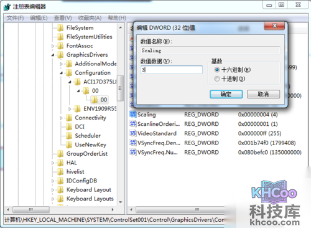The image size is (311, 228).
Task: Click the VideoStandard DWORD value icon
Action: pos(132,133)
